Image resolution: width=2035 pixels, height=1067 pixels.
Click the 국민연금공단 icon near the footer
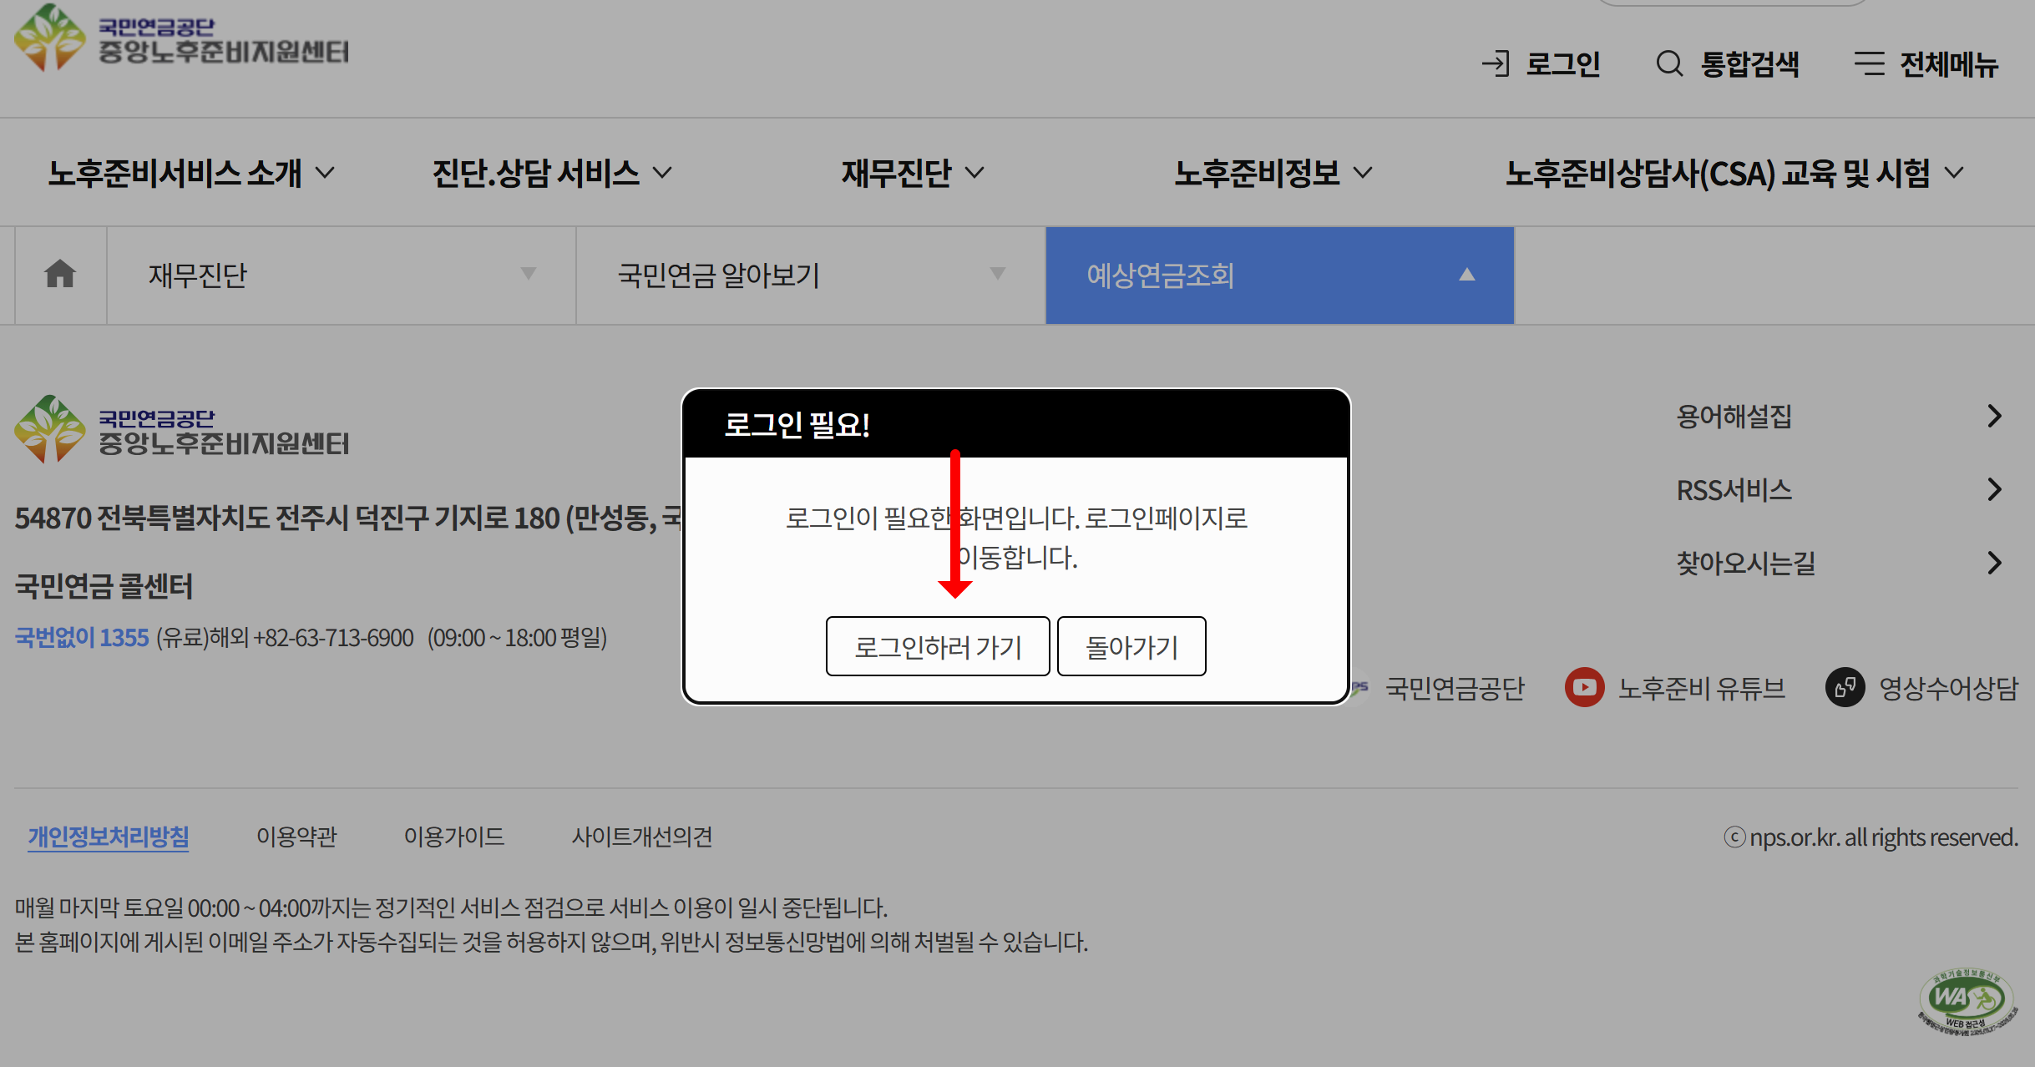1359,687
